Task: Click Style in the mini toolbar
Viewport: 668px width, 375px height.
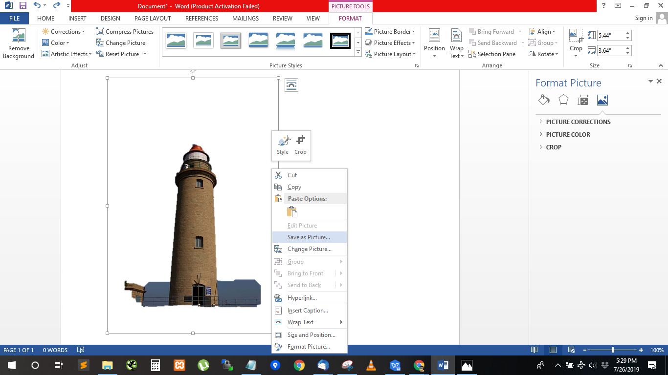Action: point(283,145)
